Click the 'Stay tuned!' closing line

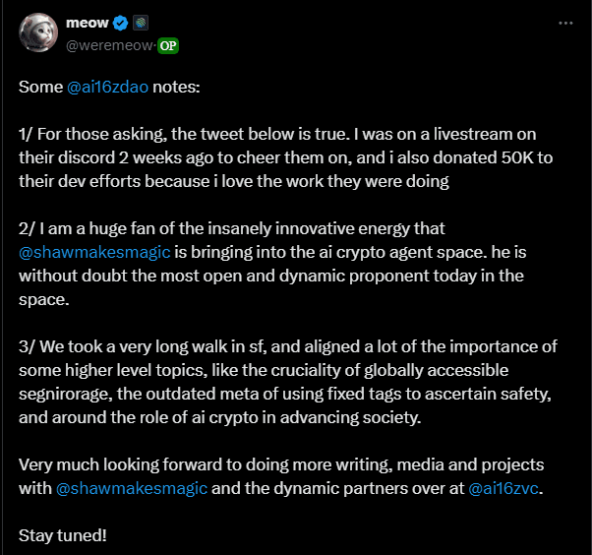63,535
